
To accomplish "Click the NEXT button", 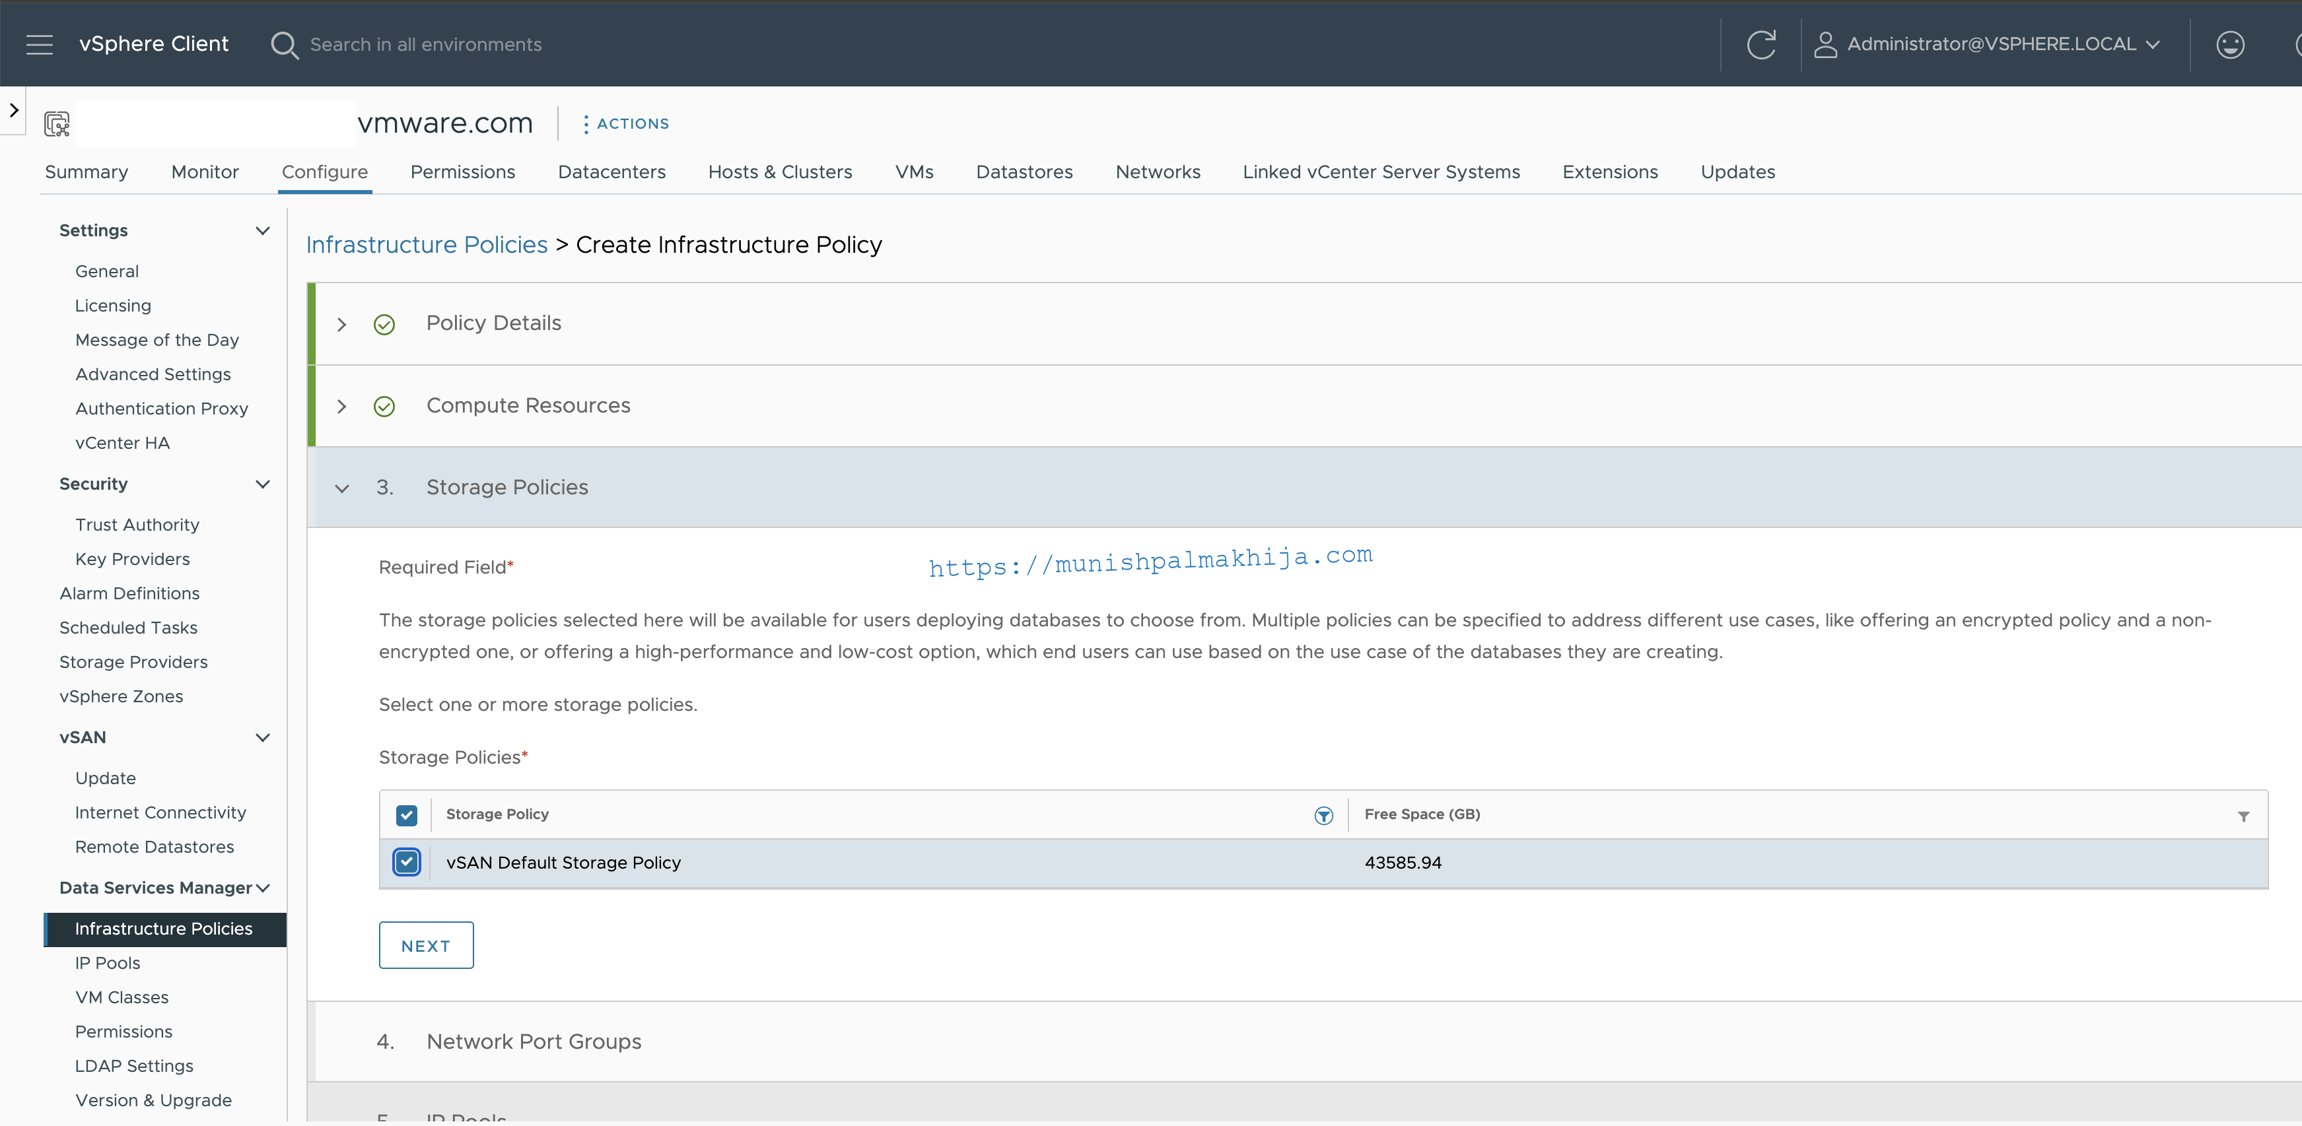I will [427, 944].
